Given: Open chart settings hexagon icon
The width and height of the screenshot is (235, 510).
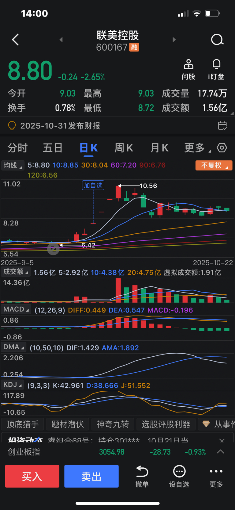Looking at the screenshot, I should (222, 148).
